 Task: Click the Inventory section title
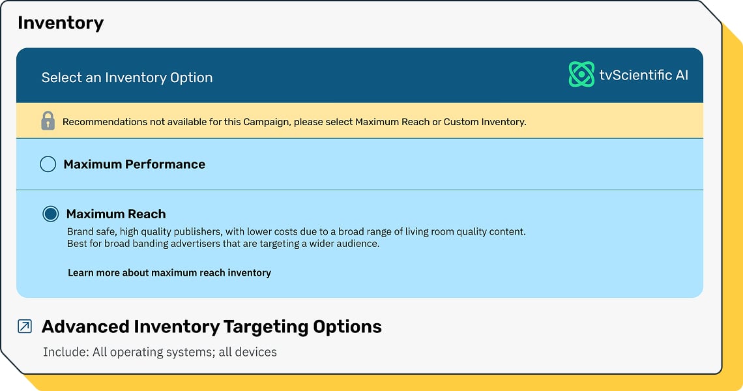pos(61,23)
